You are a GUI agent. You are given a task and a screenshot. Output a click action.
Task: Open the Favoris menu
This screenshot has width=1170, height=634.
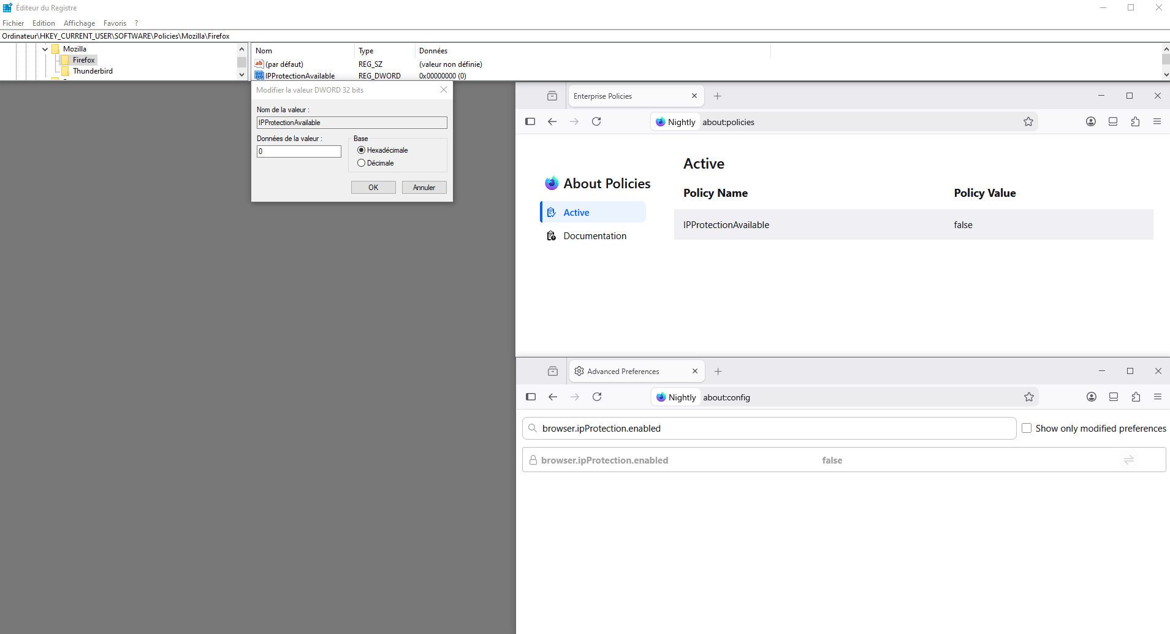(x=115, y=23)
